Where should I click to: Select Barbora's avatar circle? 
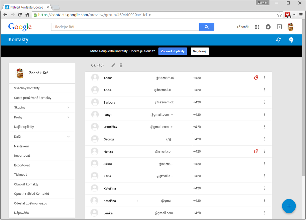click(95, 102)
